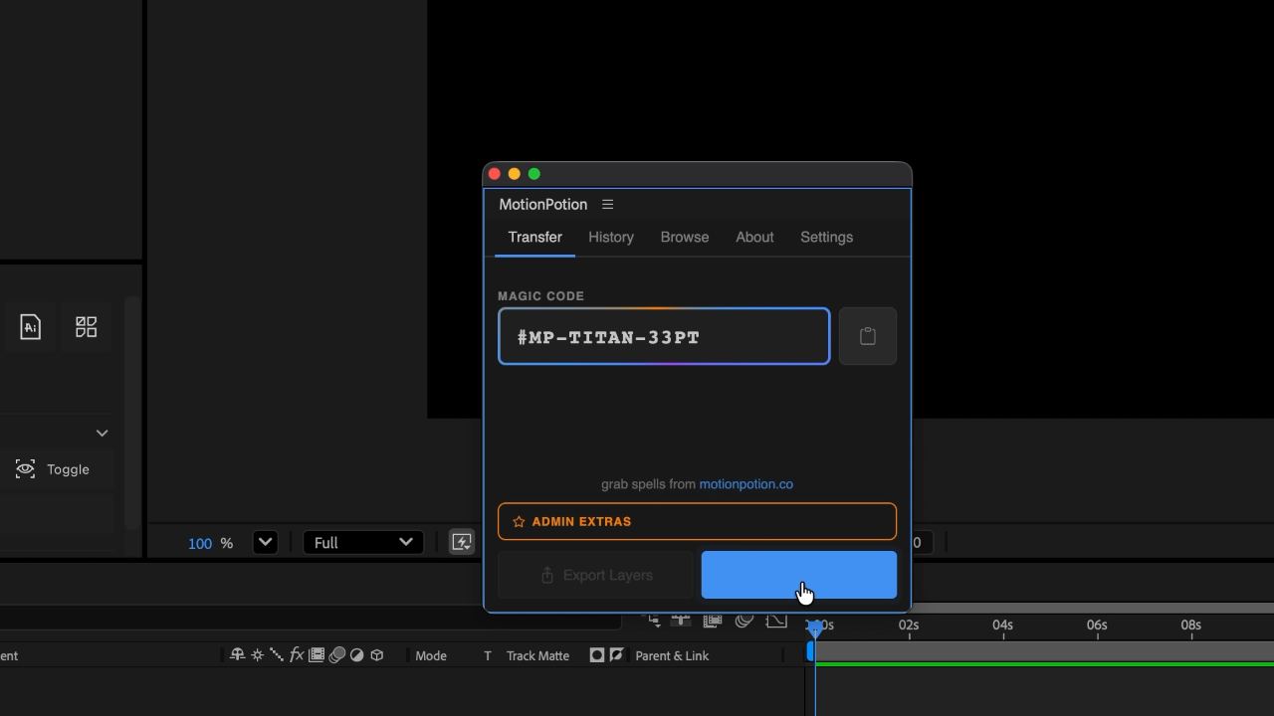The image size is (1274, 716).
Task: Open the Settings tab in MotionPotion
Action: click(x=826, y=237)
